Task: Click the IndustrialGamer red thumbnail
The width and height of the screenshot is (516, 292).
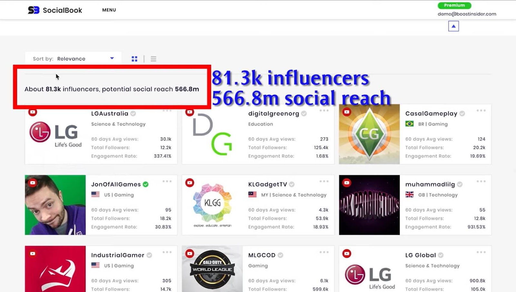Action: pos(55,269)
